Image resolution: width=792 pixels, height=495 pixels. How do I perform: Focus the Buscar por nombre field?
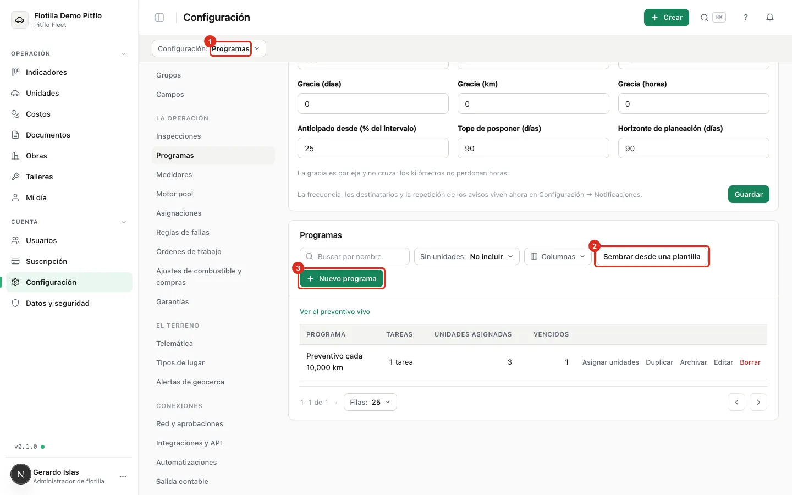355,256
